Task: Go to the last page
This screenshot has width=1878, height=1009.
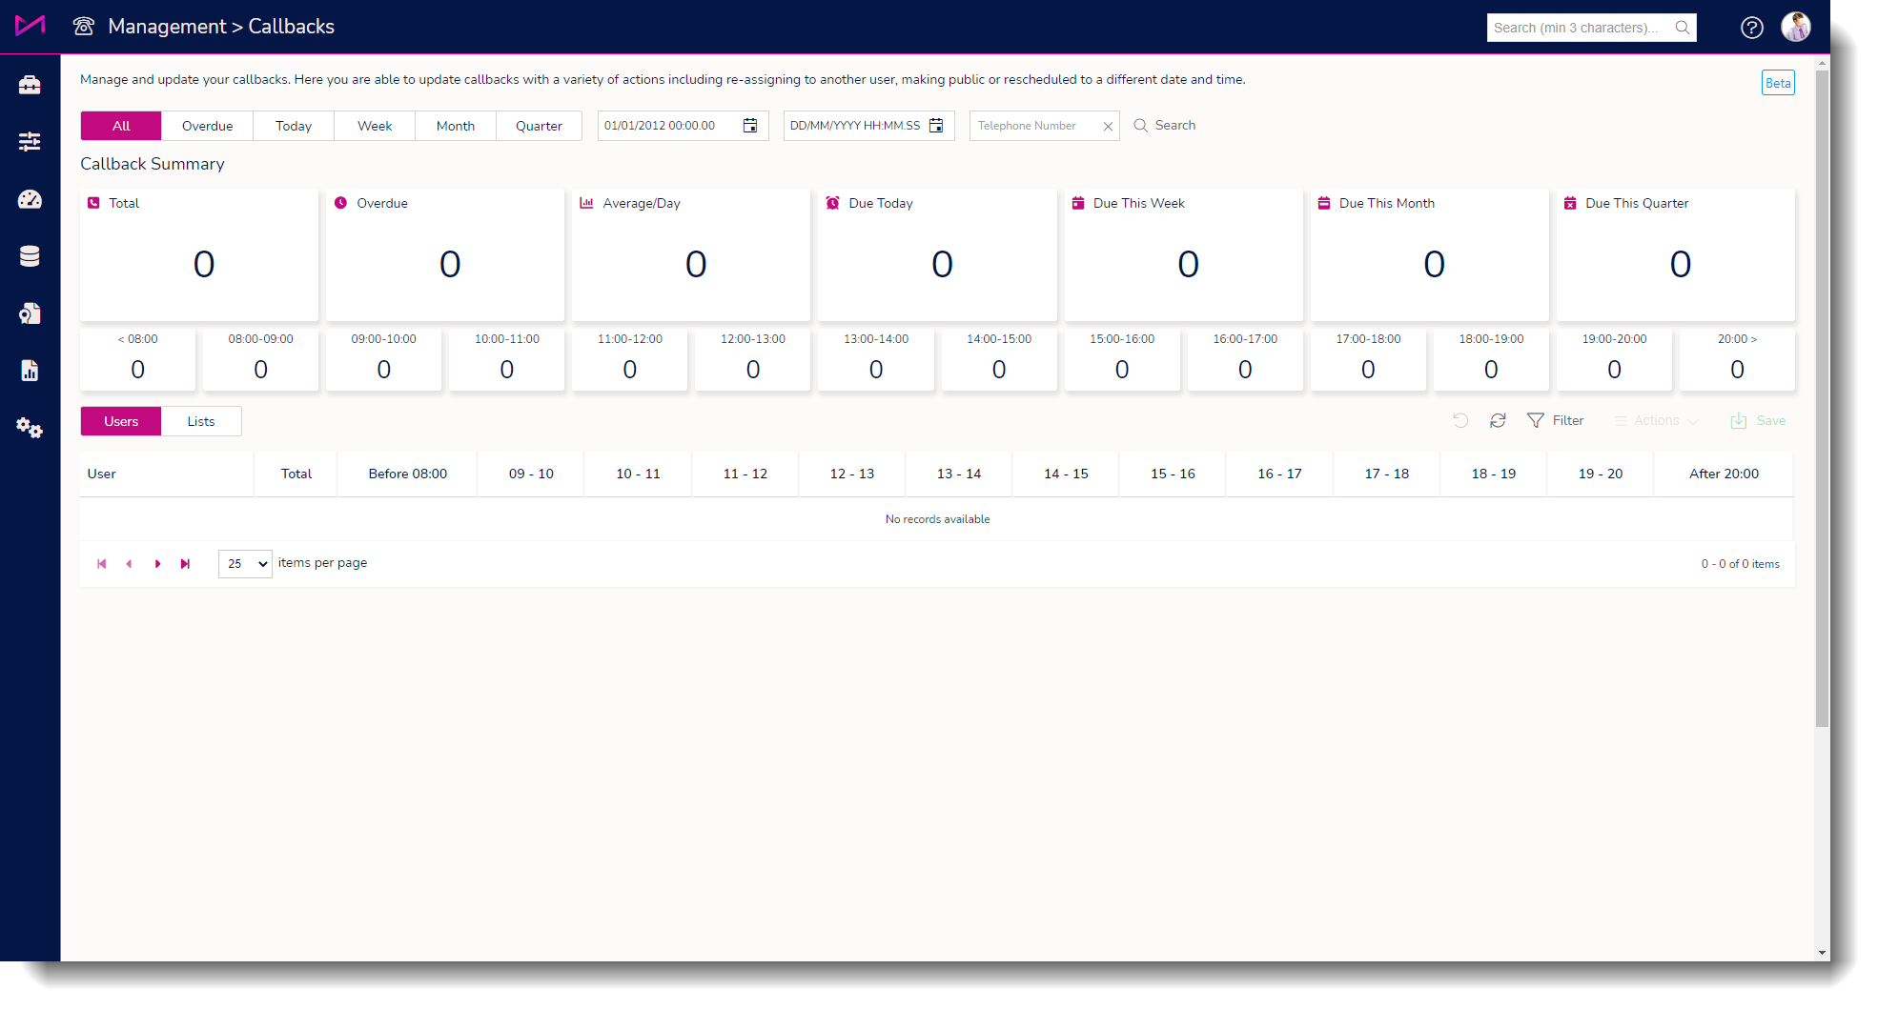Action: (x=185, y=564)
